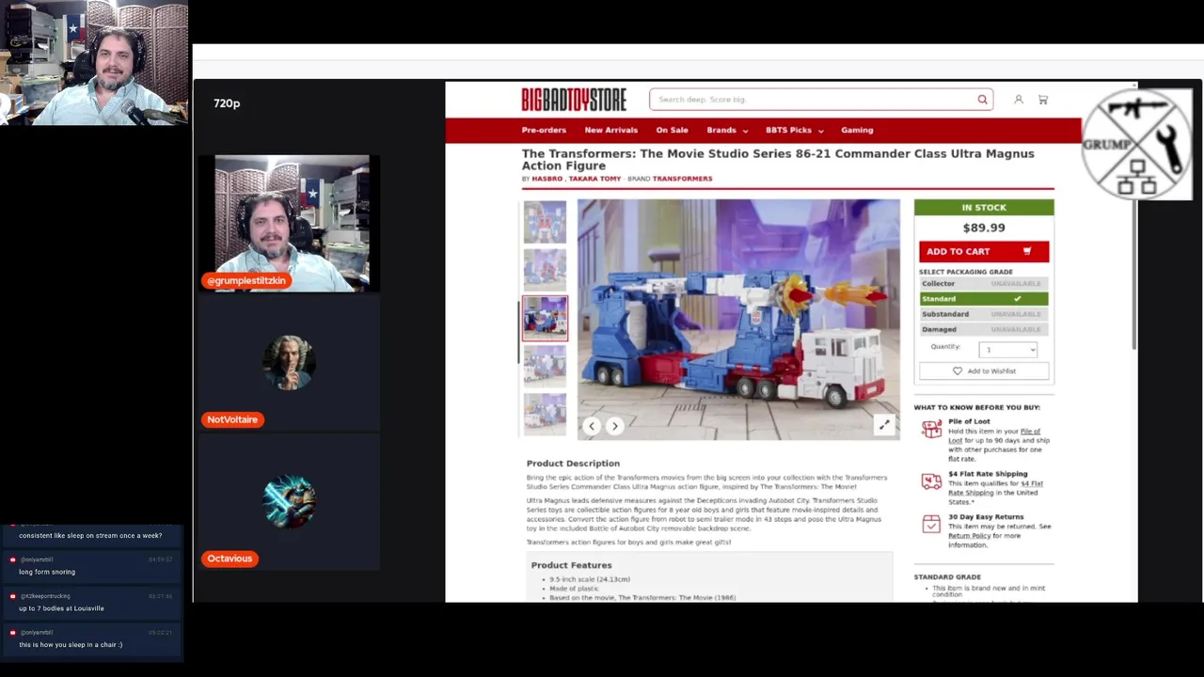Click the Product Description heading
This screenshot has width=1204, height=677.
pos(573,464)
